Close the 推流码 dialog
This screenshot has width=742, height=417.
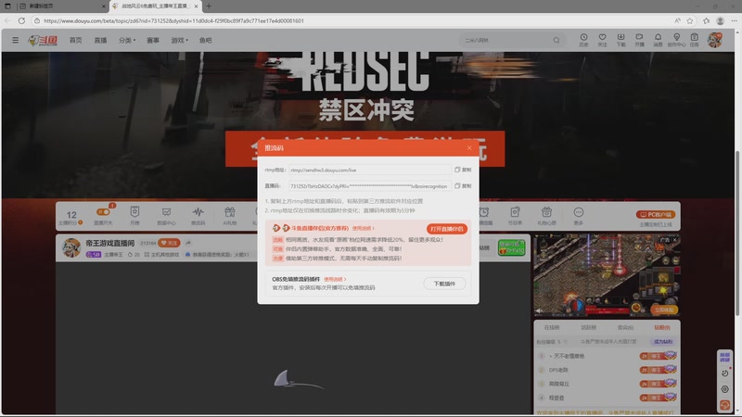469,148
